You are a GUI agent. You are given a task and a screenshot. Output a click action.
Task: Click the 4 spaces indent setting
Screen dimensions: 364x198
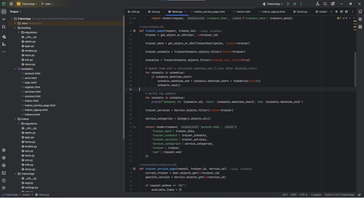coord(316,195)
